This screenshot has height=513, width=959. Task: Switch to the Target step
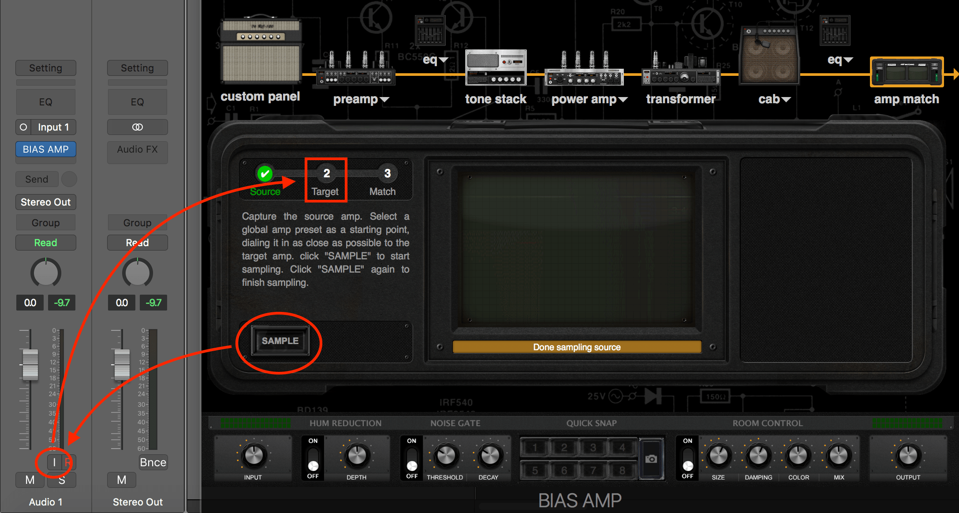point(326,173)
